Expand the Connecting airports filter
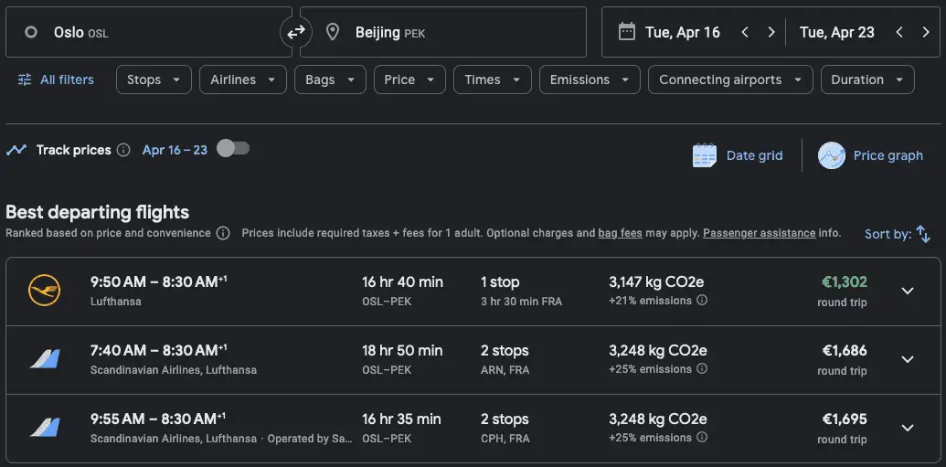This screenshot has height=467, width=946. click(729, 80)
